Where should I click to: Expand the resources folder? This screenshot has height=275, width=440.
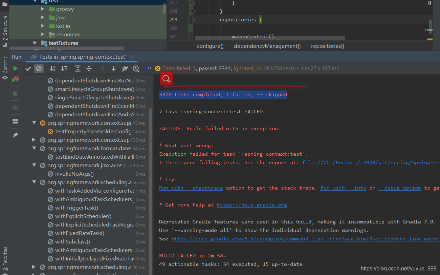tap(43, 35)
